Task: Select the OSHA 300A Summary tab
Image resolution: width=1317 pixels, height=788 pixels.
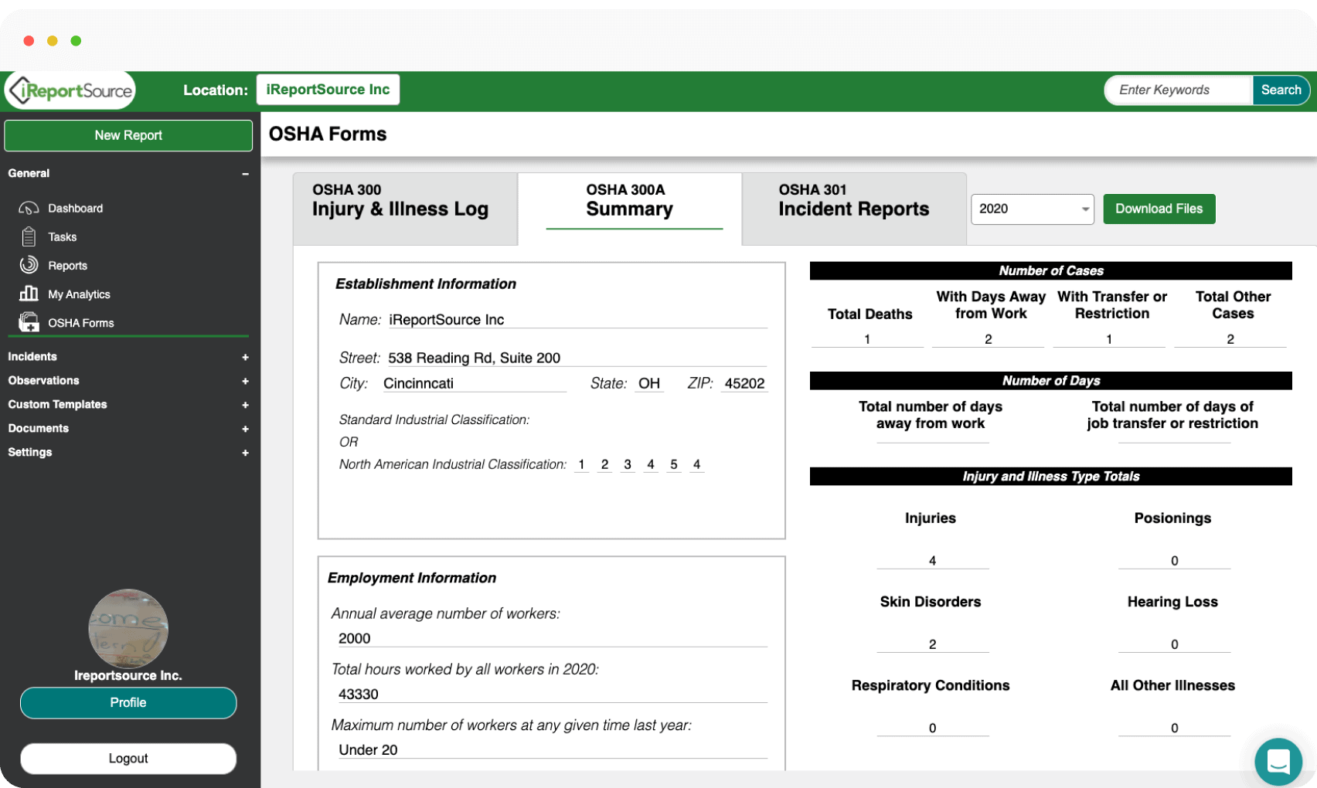Action: pos(630,209)
